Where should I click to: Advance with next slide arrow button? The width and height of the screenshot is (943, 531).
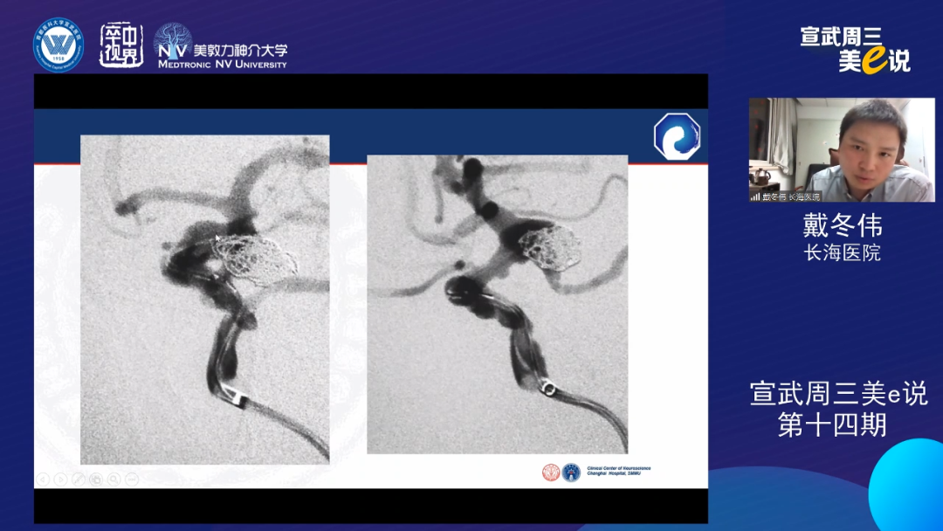pyautogui.click(x=61, y=479)
